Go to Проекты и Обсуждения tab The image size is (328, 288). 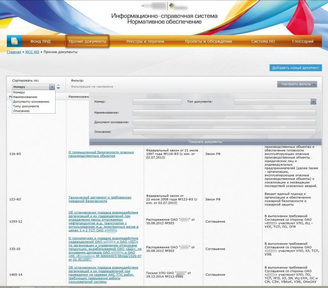point(208,41)
